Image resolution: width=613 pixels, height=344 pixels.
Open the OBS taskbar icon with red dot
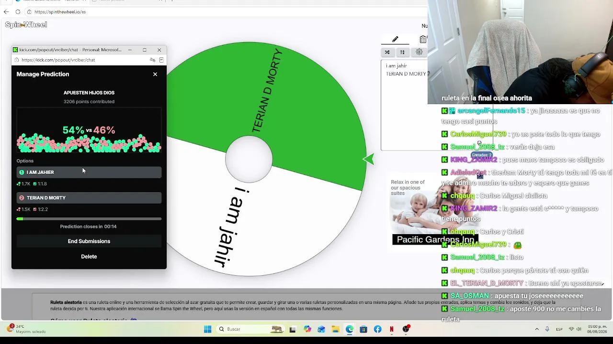(406, 329)
